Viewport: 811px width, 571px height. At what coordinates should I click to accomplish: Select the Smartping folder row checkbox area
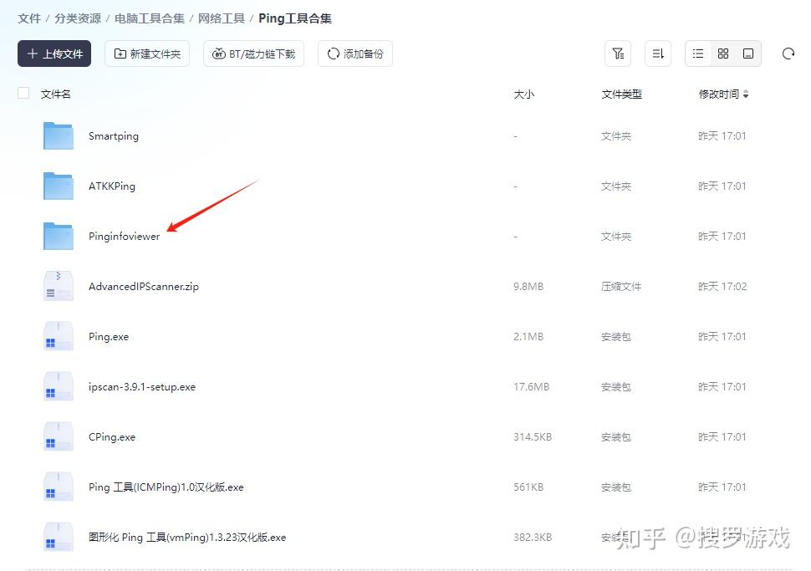[23, 135]
